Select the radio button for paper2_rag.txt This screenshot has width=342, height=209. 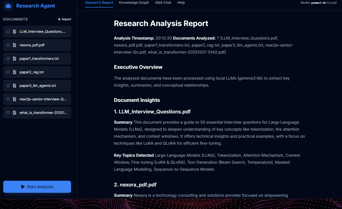point(8,72)
